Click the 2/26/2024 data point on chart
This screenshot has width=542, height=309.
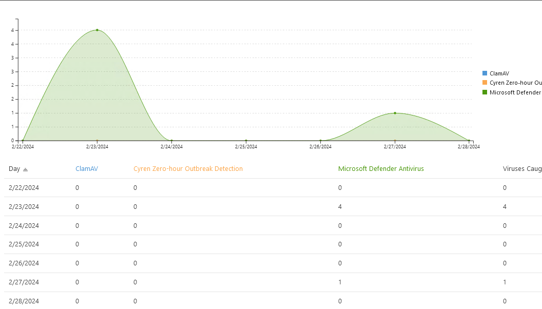[x=320, y=140]
